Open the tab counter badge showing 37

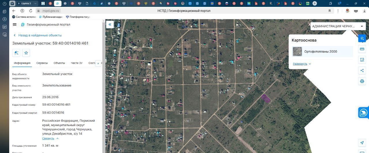(12, 3)
